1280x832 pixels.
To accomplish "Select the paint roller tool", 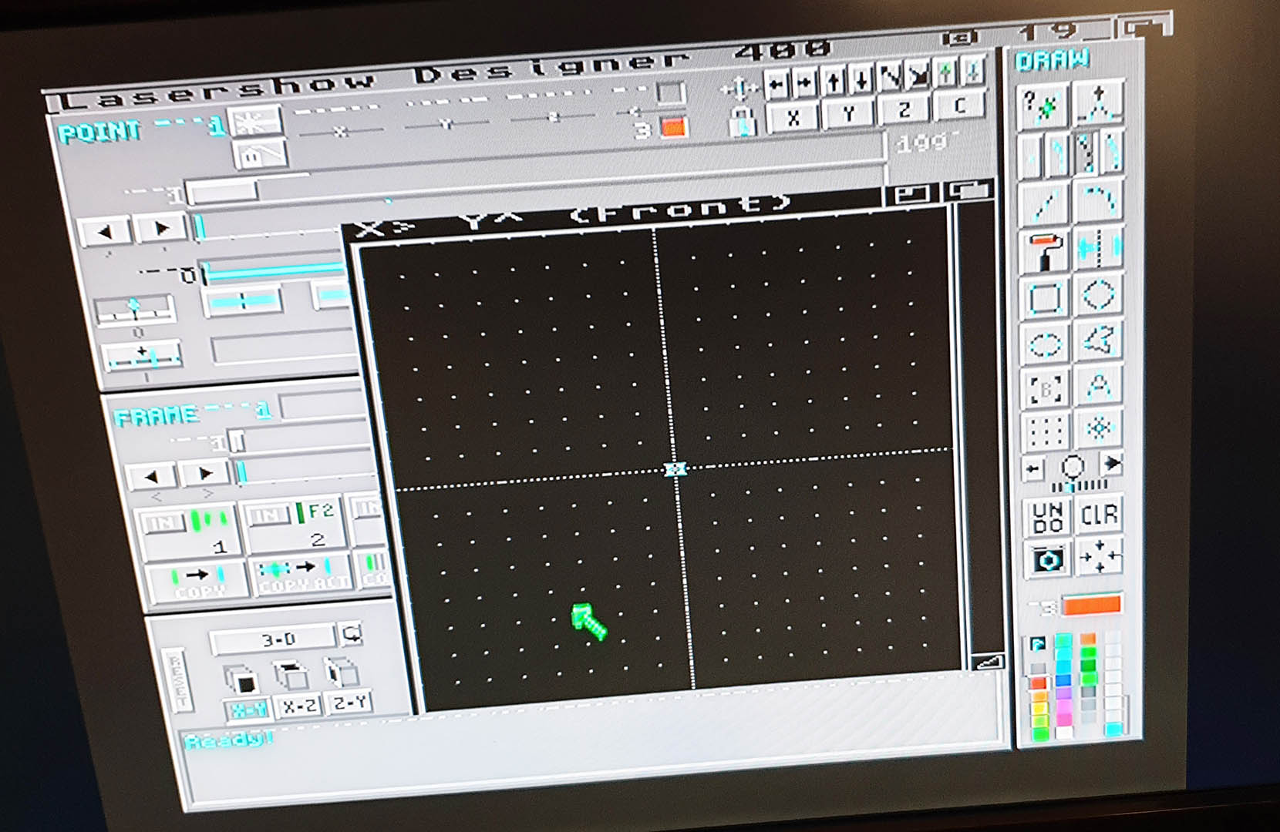I will point(1045,251).
